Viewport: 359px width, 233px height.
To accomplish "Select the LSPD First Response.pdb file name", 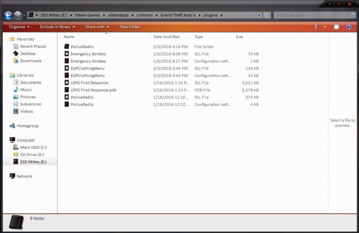I will [x=94, y=90].
